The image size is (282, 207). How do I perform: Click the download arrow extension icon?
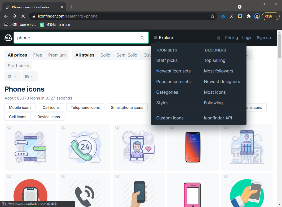(240, 16)
